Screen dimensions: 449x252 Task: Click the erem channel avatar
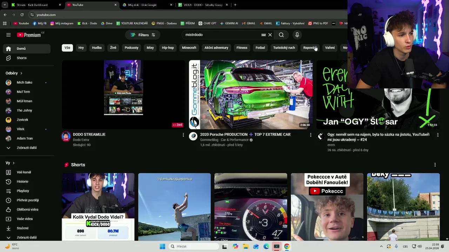click(320, 136)
